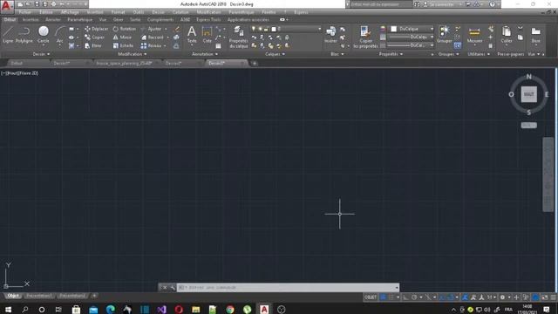Toggle grid display in status bar
This screenshot has height=314, width=558.
tap(384, 297)
